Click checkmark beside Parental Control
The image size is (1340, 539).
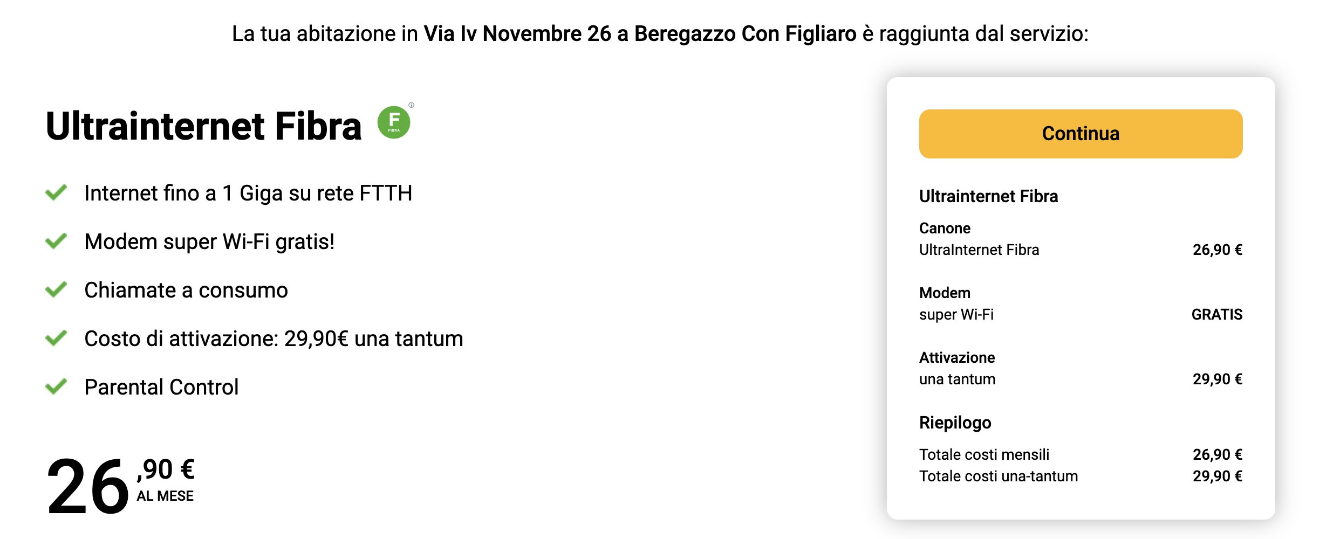[56, 386]
